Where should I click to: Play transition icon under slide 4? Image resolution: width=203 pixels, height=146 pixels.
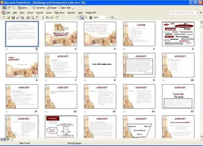pyautogui.click(x=124, y=49)
